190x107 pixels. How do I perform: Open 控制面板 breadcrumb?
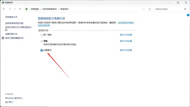tap(35, 9)
